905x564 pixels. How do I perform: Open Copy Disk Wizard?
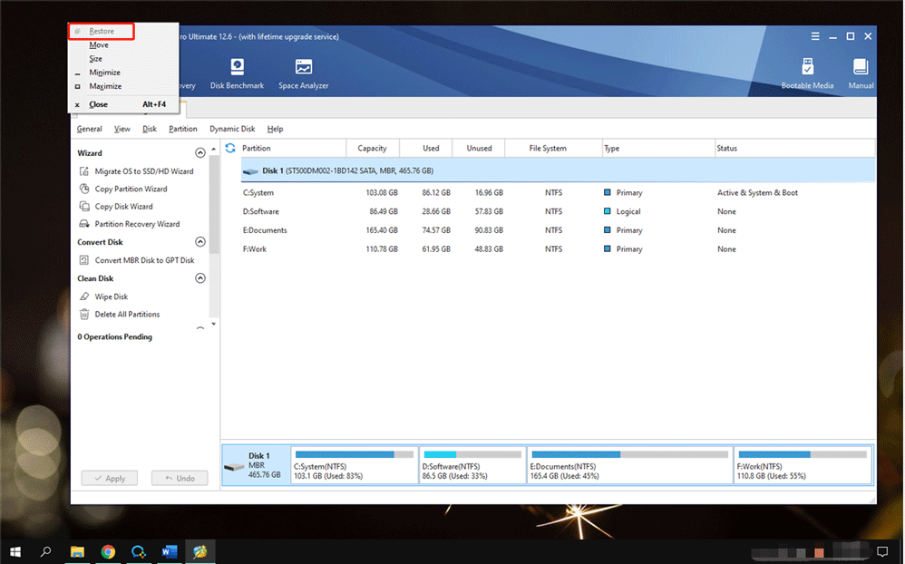(116, 207)
